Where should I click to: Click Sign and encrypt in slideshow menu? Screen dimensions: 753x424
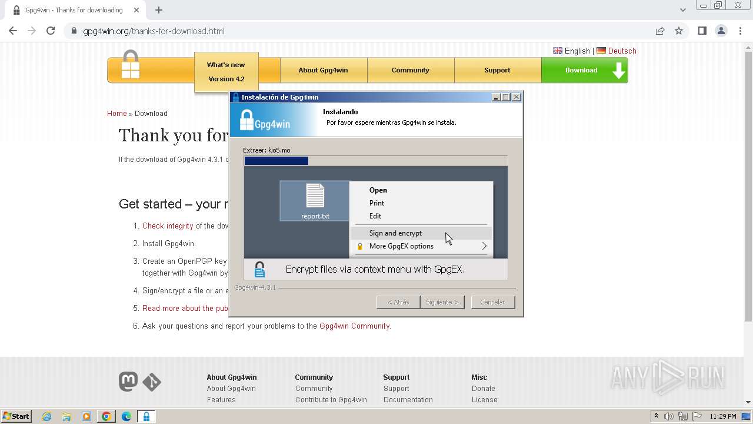[x=395, y=233]
